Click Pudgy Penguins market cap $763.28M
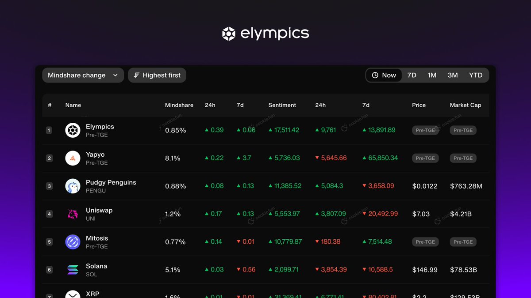Image resolution: width=531 pixels, height=298 pixels. click(x=466, y=186)
